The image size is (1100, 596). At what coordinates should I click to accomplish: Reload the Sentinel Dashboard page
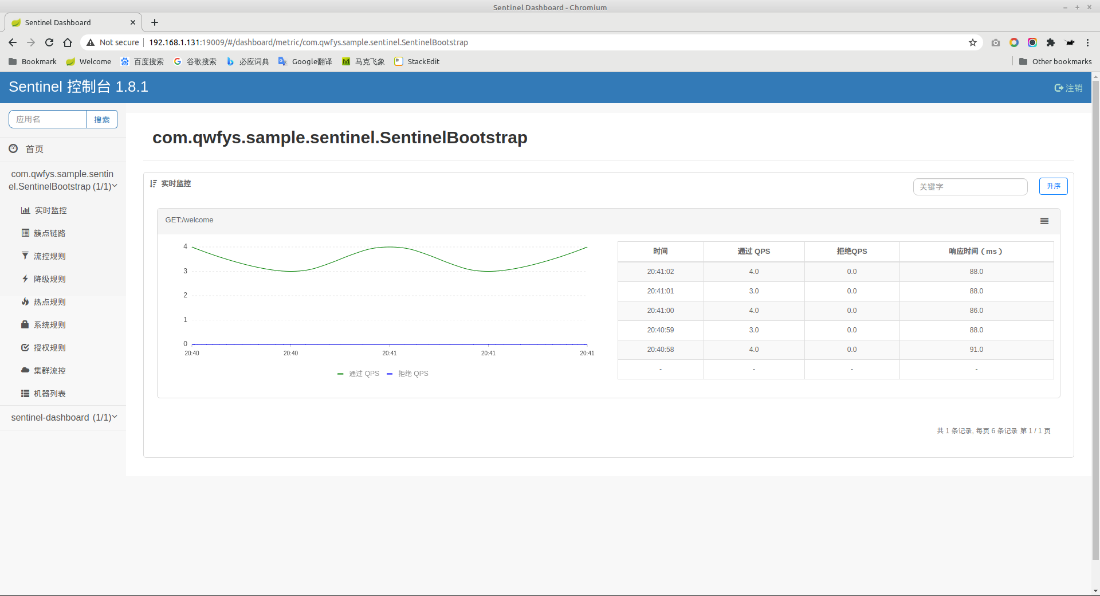[49, 42]
